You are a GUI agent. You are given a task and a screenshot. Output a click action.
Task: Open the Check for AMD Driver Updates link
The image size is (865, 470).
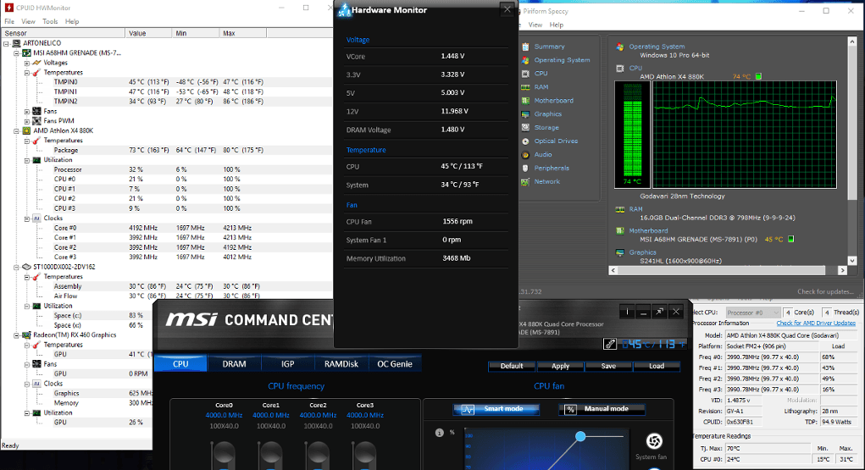(x=816, y=323)
